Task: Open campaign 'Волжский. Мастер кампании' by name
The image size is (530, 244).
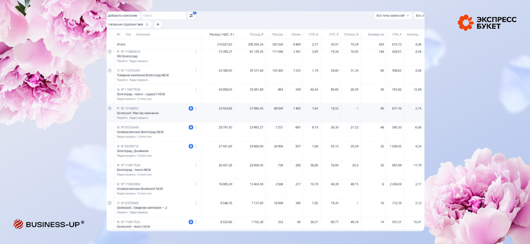Action: 137,113
